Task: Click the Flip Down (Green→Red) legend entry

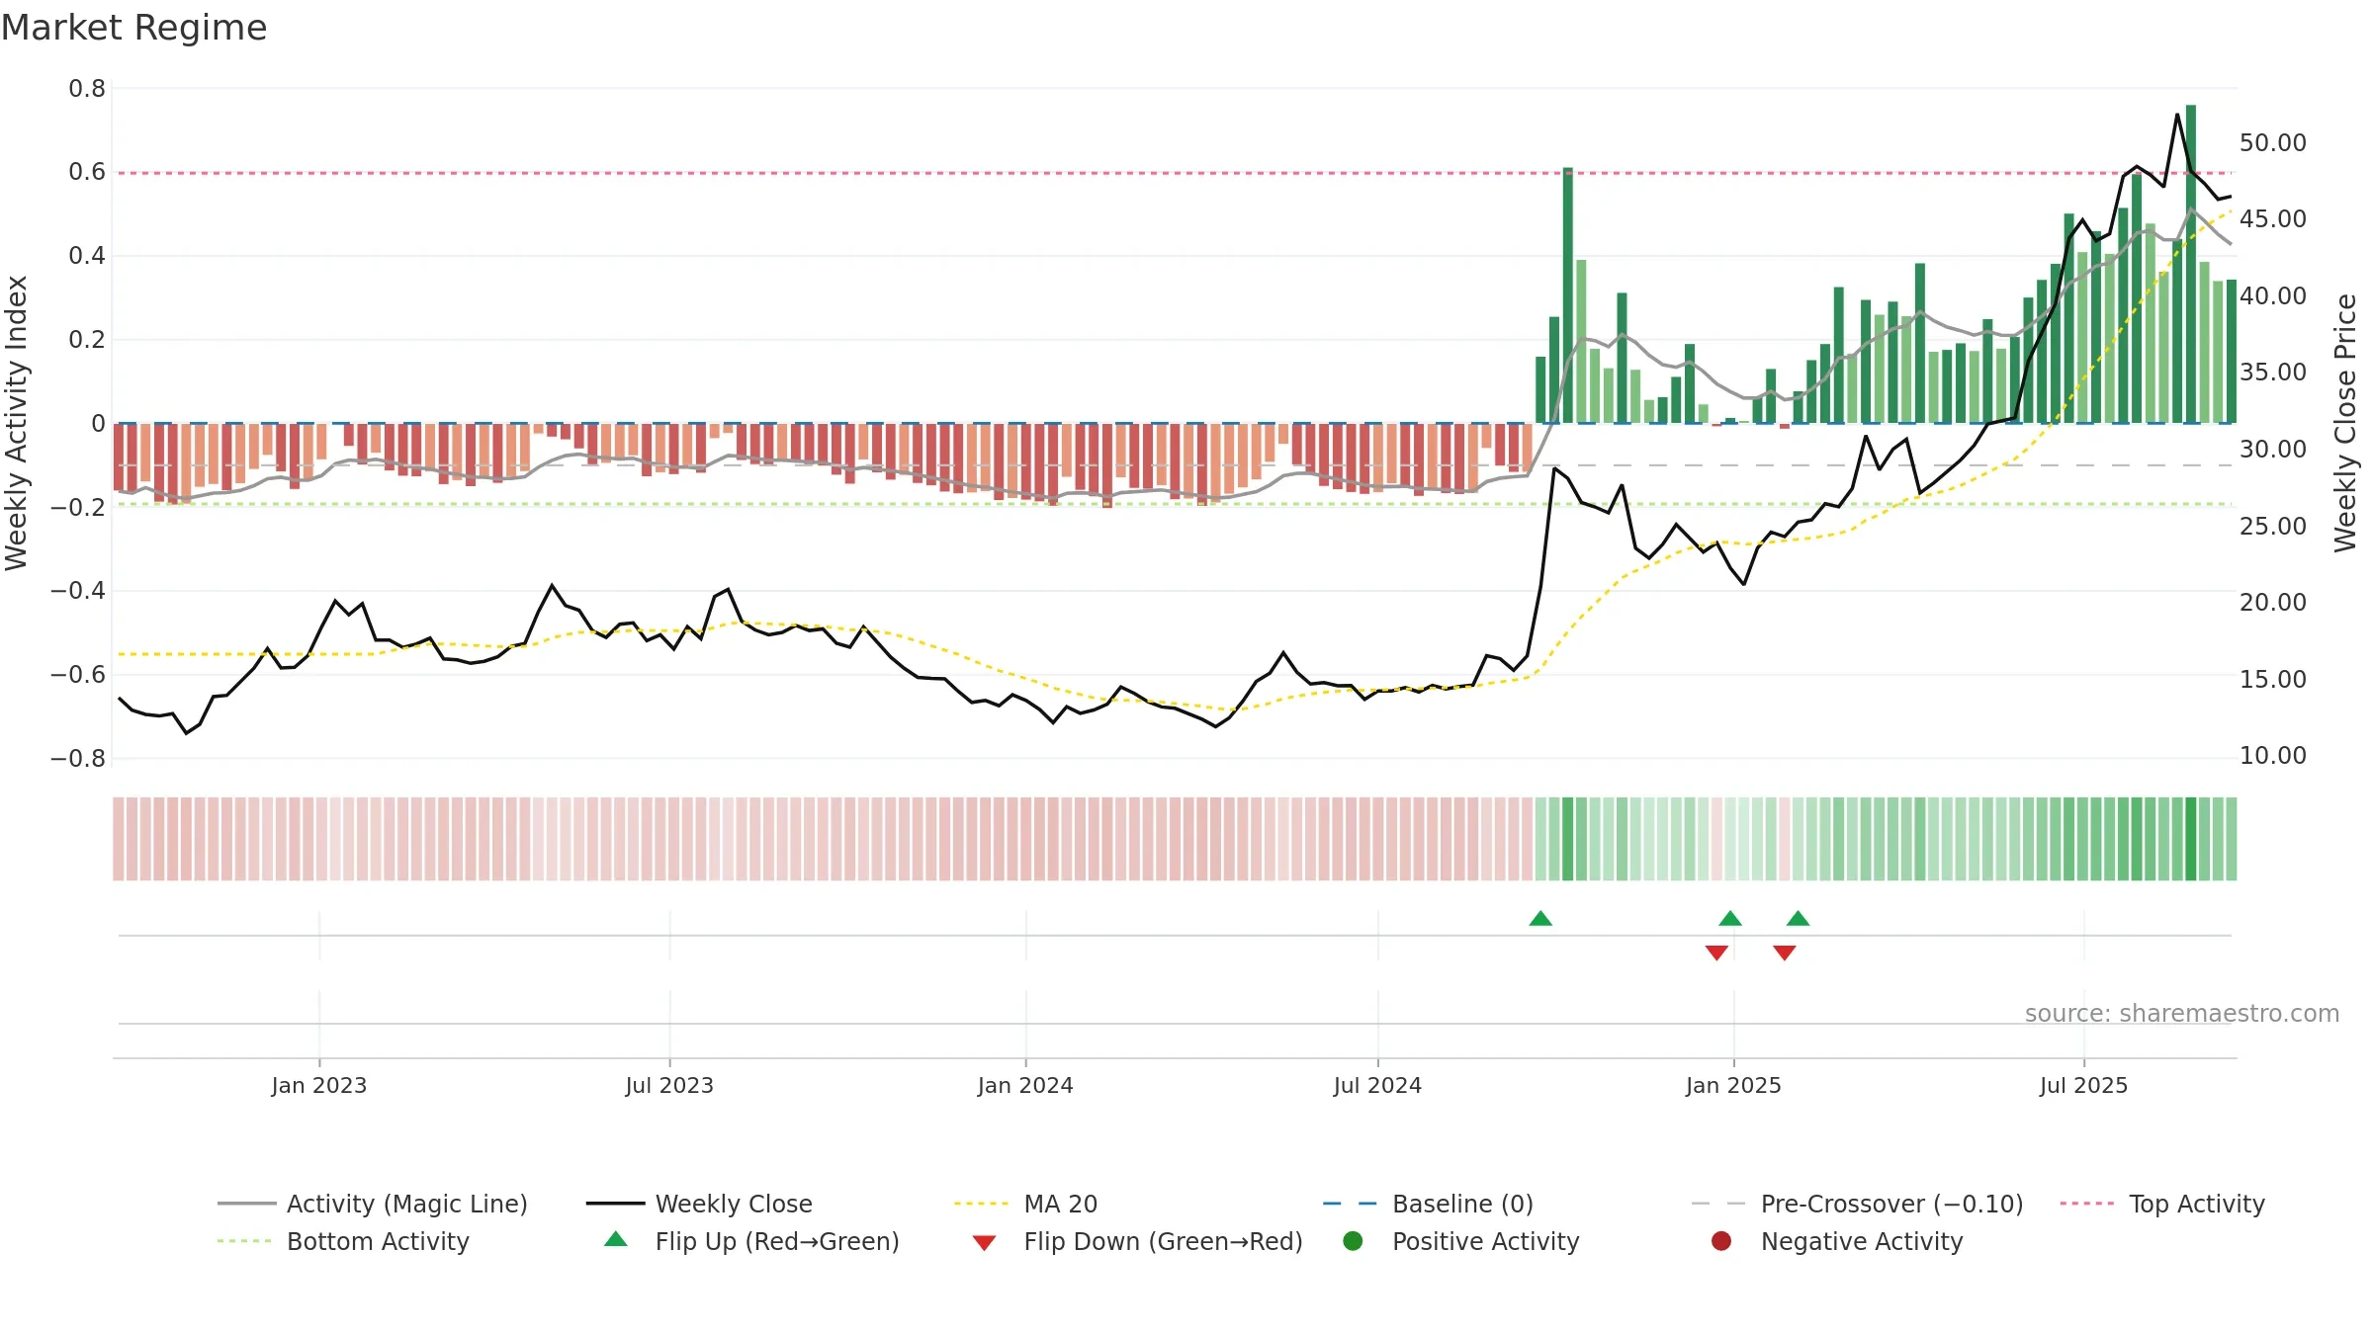Action: click(1137, 1241)
